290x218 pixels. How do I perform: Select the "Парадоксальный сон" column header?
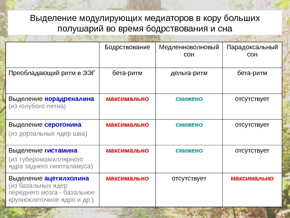click(252, 51)
